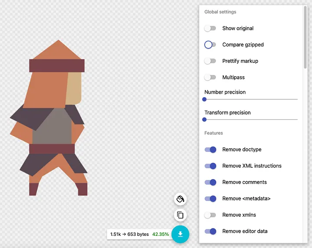Viewport: 312px width, 248px height.
Task: Download the optimized SVG file
Action: 180,234
